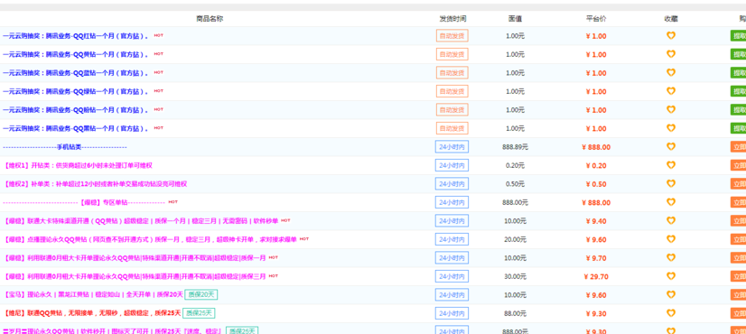Click the 提取 button in QQ黑钻 row
This screenshot has width=746, height=334.
(x=739, y=128)
